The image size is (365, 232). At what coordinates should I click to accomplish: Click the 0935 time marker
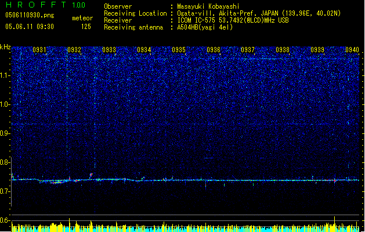click(179, 50)
